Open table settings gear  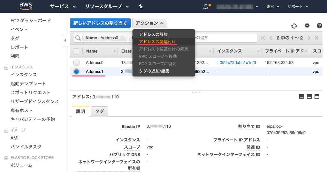pyautogui.click(x=307, y=25)
